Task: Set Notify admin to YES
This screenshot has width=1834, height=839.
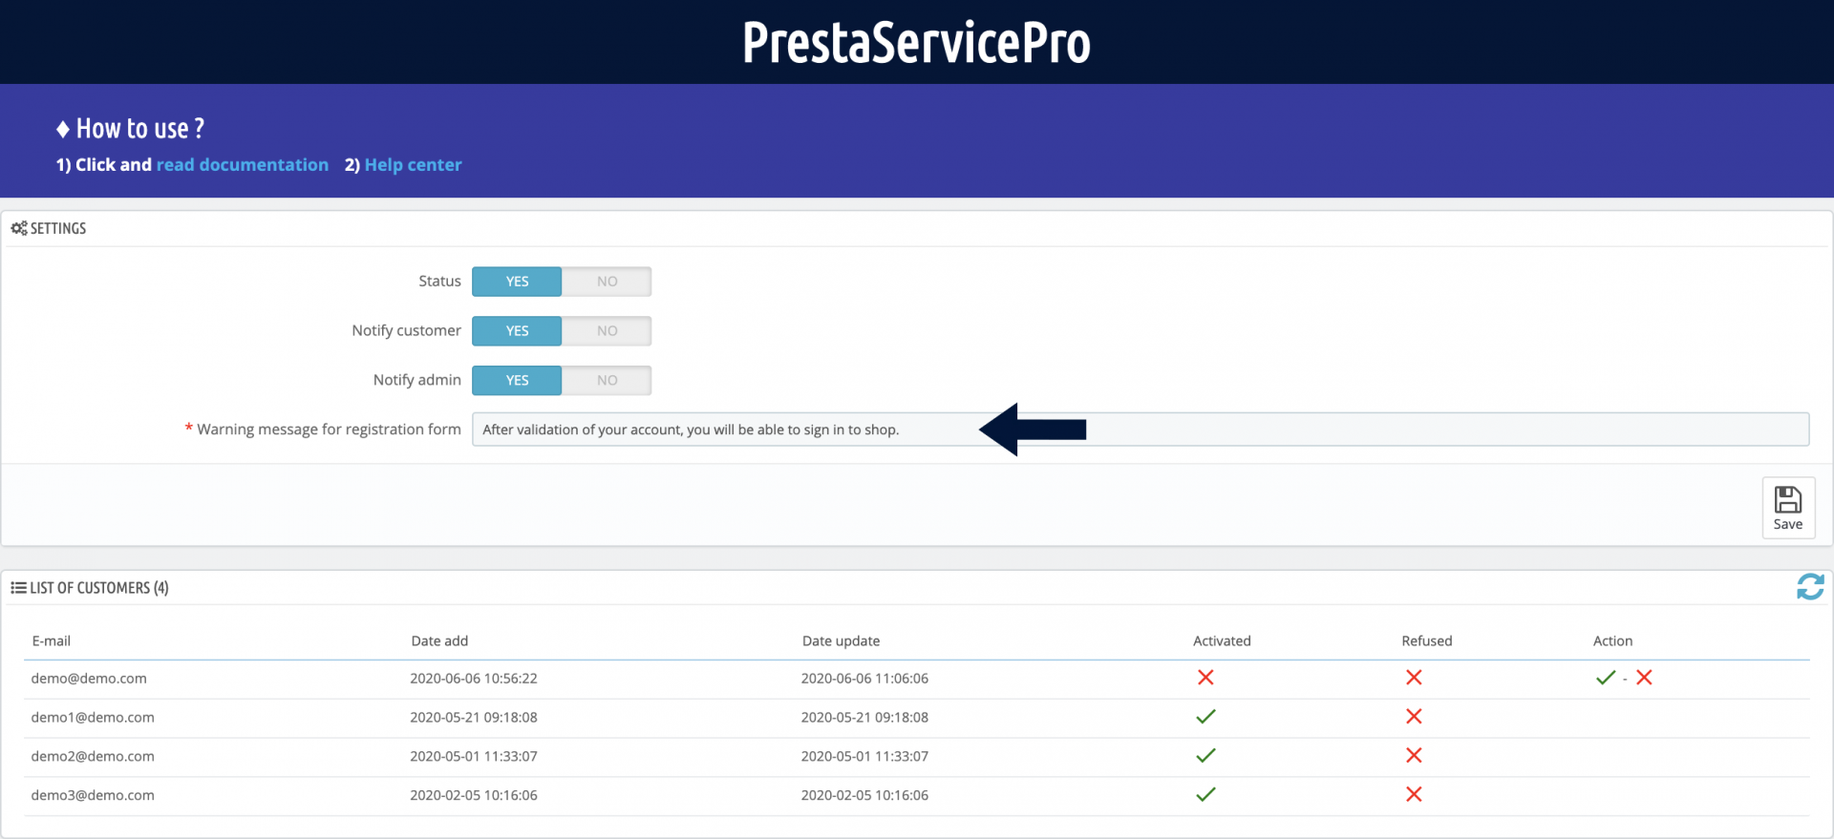Action: (x=517, y=380)
